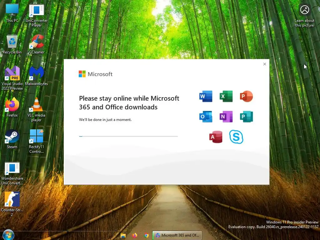Click the Microsoft logo in the installer

point(96,74)
